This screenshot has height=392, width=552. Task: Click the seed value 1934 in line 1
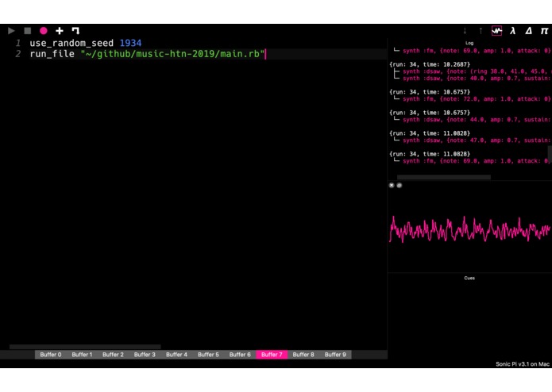(x=130, y=43)
